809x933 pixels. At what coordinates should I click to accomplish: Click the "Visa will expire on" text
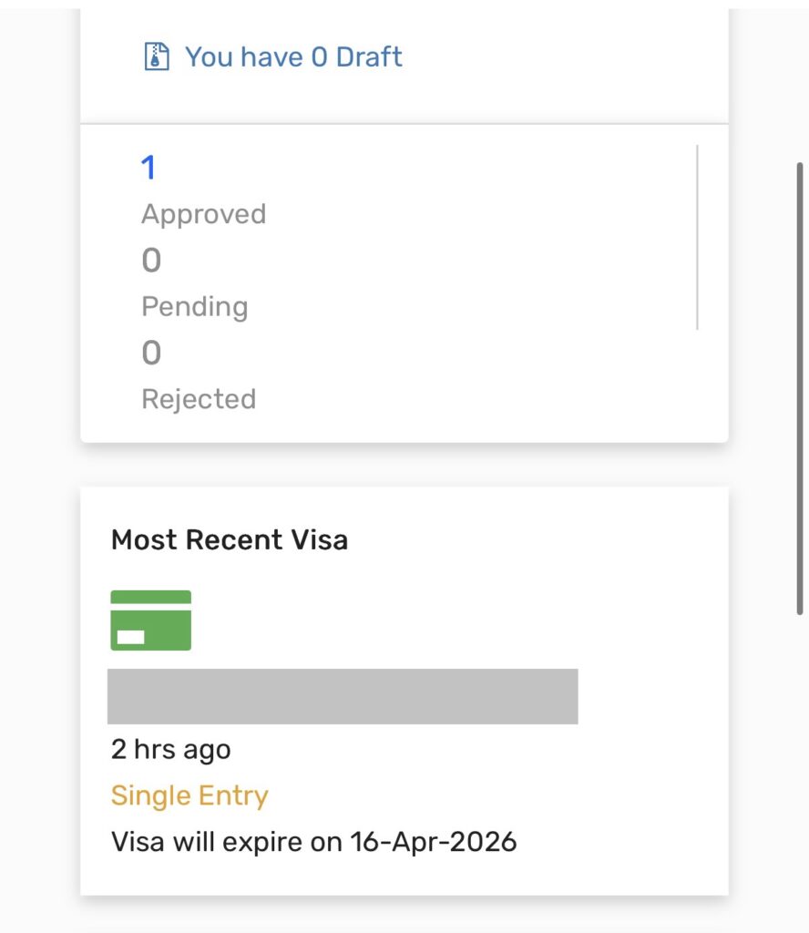click(x=228, y=841)
